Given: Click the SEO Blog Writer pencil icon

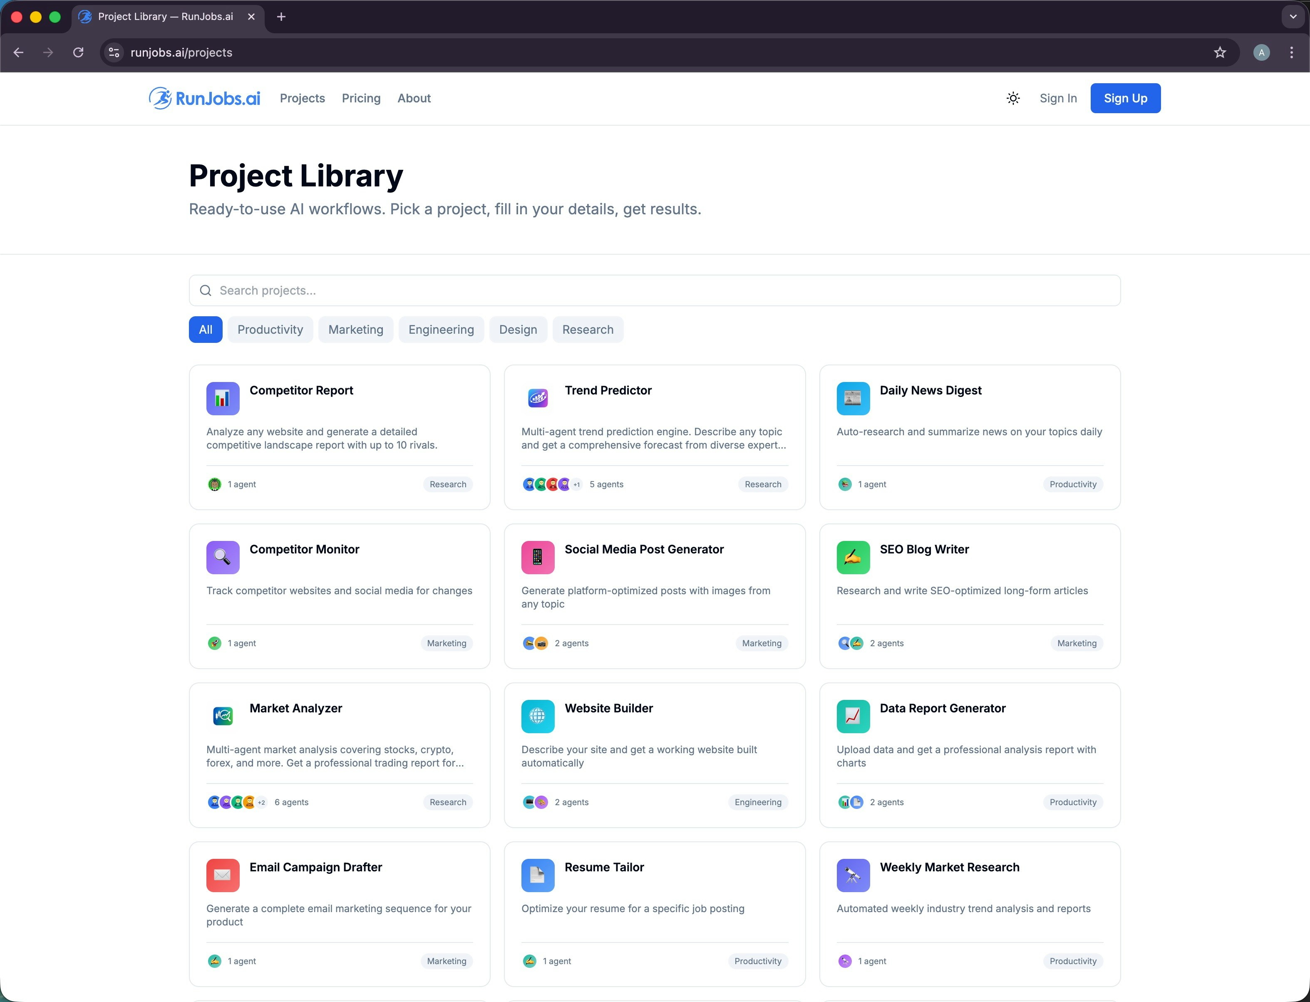Looking at the screenshot, I should tap(852, 557).
